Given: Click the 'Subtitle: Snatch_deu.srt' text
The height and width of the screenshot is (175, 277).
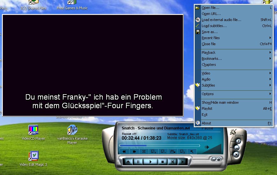Looking at the screenshot, I should coord(183,134).
